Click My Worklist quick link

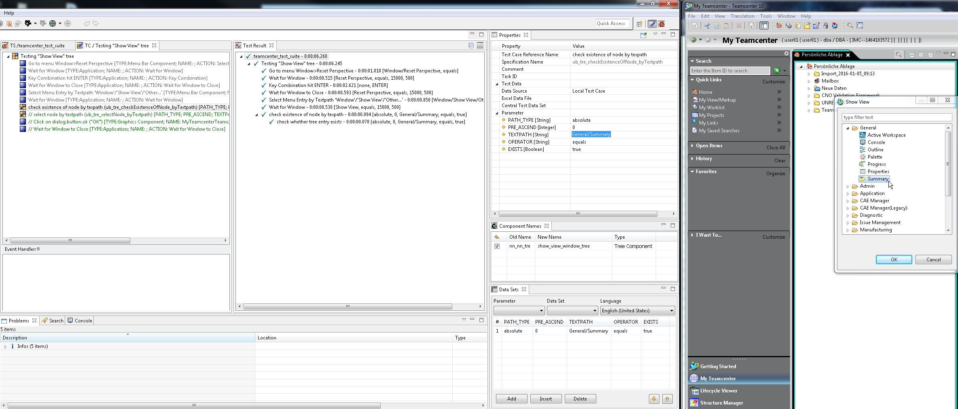pyautogui.click(x=712, y=108)
